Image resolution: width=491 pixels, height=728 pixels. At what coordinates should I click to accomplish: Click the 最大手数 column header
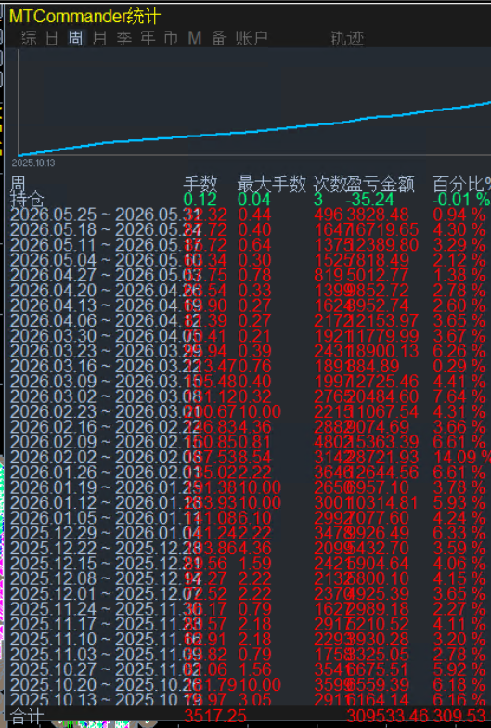(x=271, y=184)
